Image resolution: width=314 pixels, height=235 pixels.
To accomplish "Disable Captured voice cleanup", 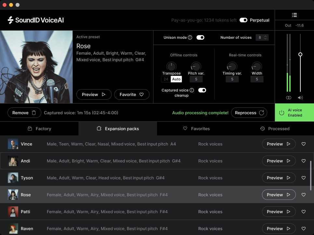I will (x=202, y=90).
